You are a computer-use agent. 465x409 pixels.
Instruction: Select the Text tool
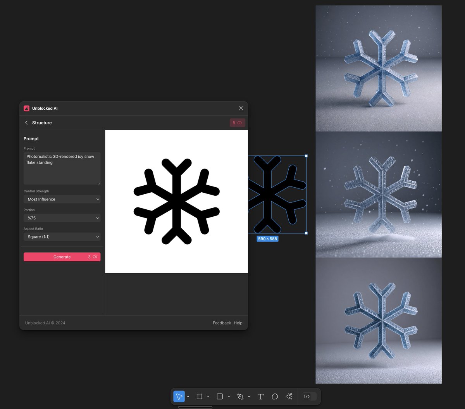[260, 397]
